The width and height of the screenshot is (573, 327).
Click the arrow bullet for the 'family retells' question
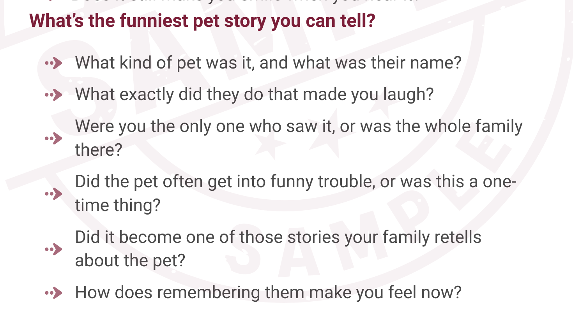[x=54, y=249]
